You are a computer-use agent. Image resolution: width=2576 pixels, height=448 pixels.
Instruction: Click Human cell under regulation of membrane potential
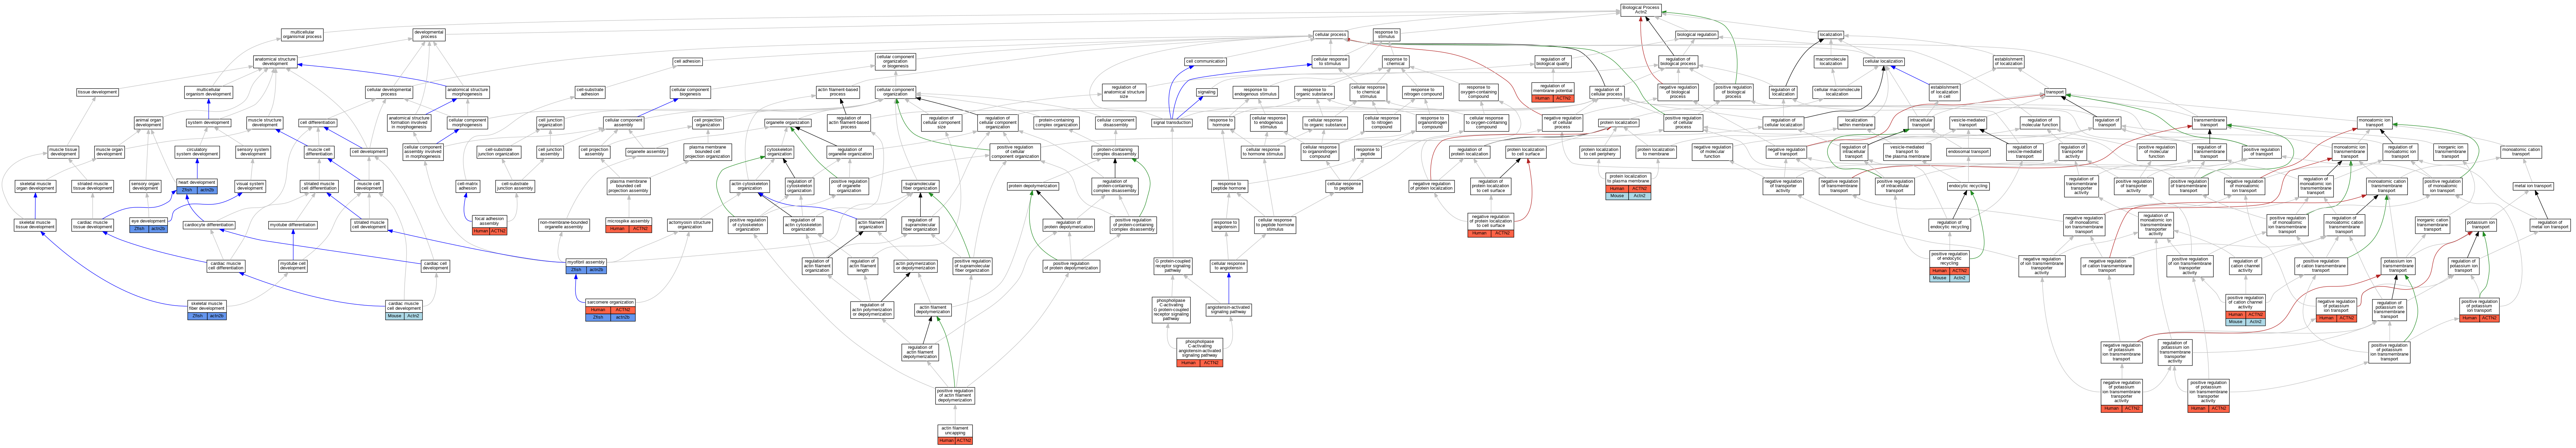click(x=1542, y=99)
